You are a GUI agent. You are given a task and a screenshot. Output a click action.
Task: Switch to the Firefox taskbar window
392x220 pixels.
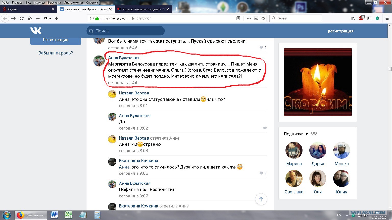pos(31,215)
